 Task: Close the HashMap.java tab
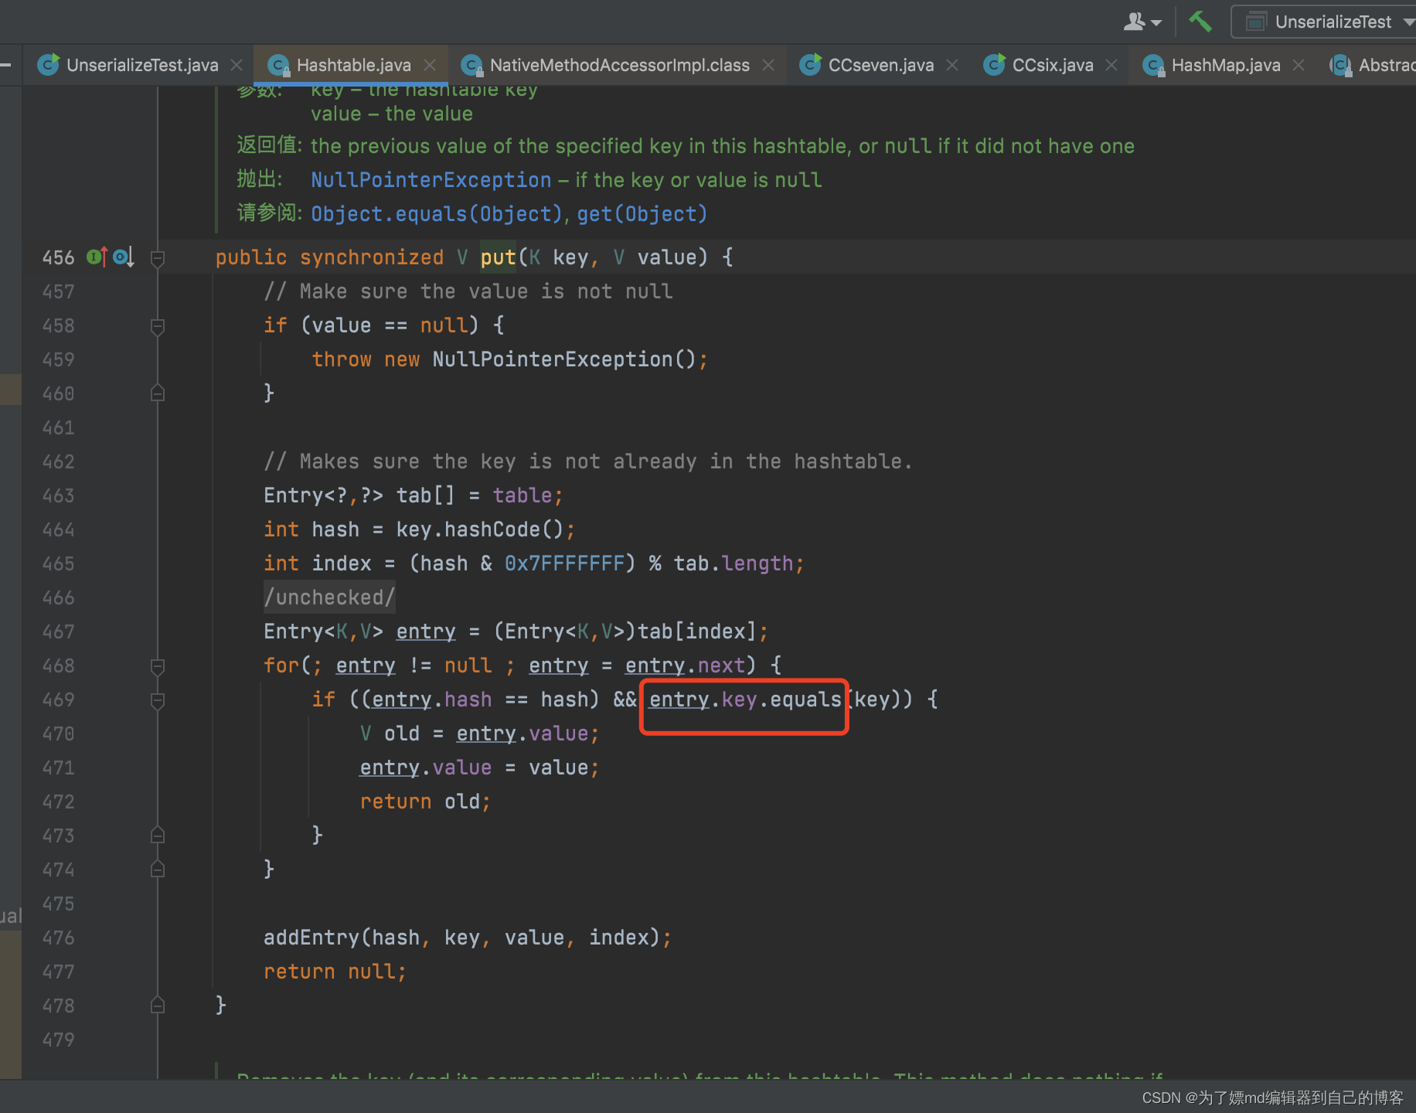pos(1299,65)
